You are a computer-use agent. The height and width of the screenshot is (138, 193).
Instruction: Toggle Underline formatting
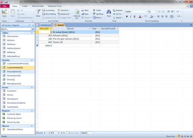click(x=134, y=16)
